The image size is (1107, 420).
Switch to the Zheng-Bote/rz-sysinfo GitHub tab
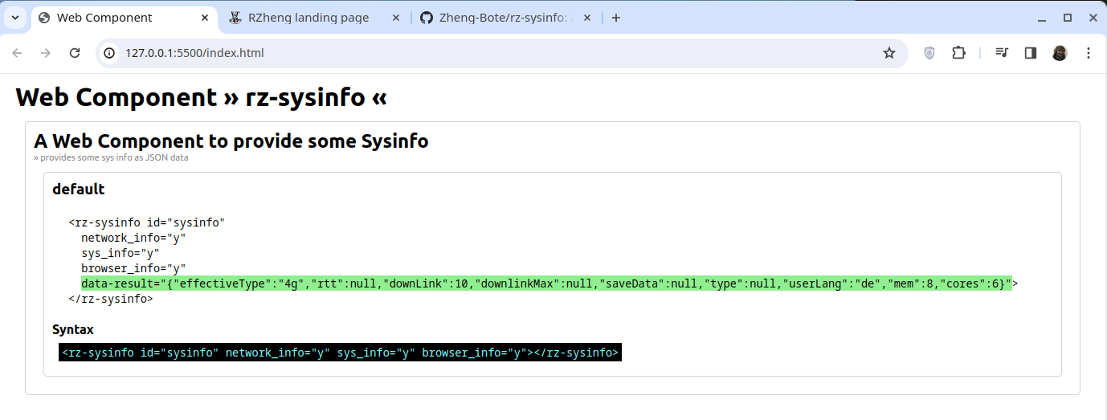(504, 18)
